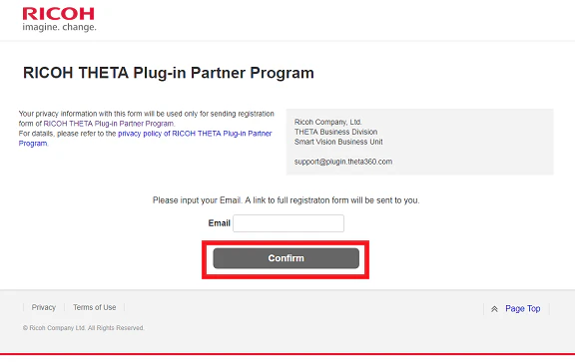Open the Privacy footer link

coord(44,307)
